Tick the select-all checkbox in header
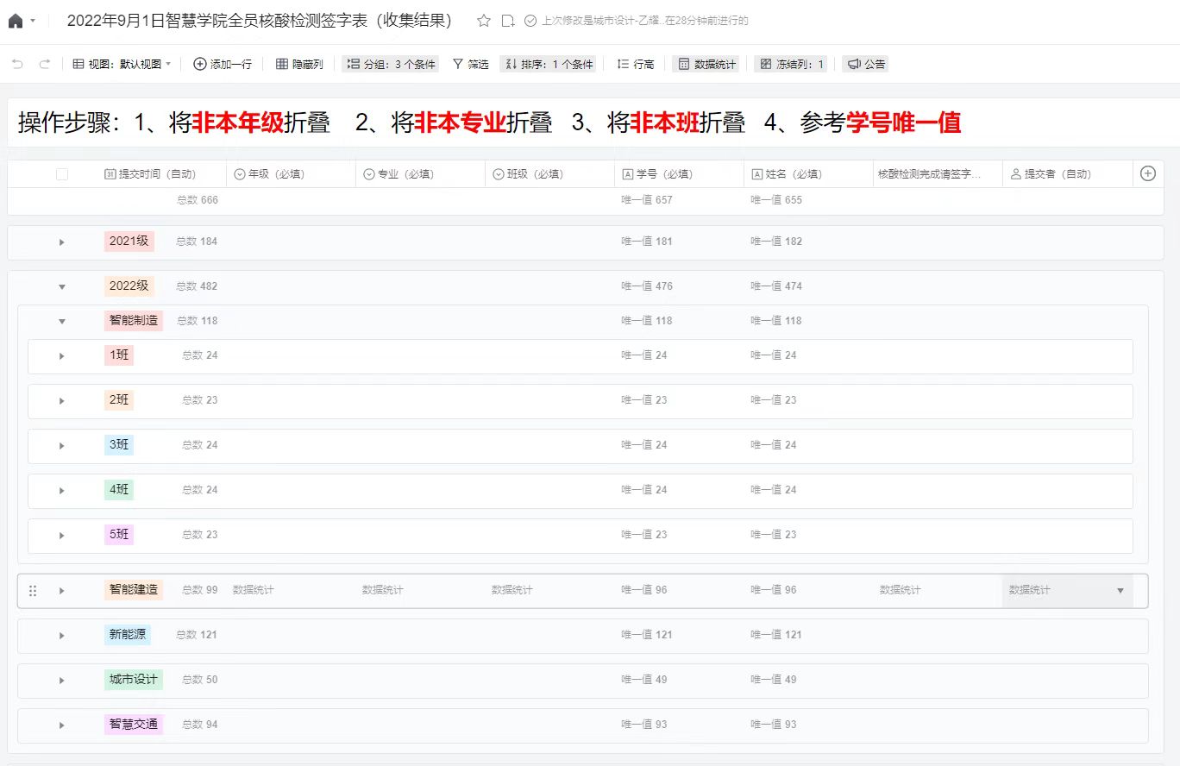Image resolution: width=1180 pixels, height=766 pixels. tap(62, 174)
